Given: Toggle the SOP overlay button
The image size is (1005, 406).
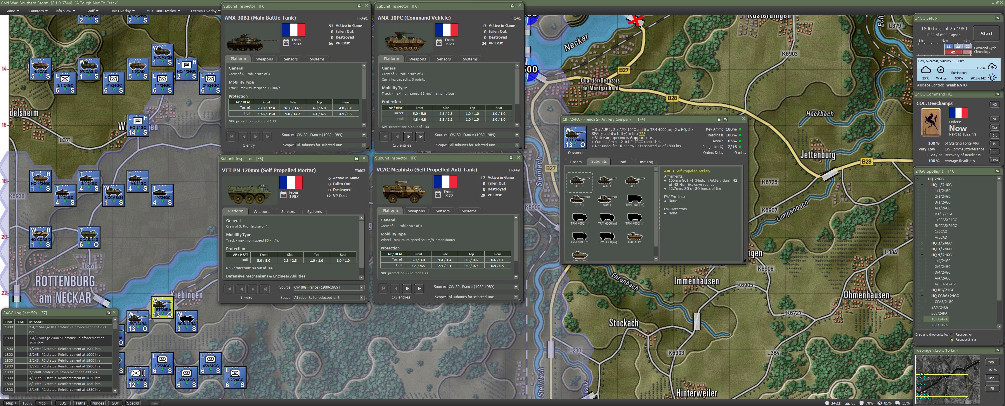Looking at the screenshot, I should tap(115, 403).
